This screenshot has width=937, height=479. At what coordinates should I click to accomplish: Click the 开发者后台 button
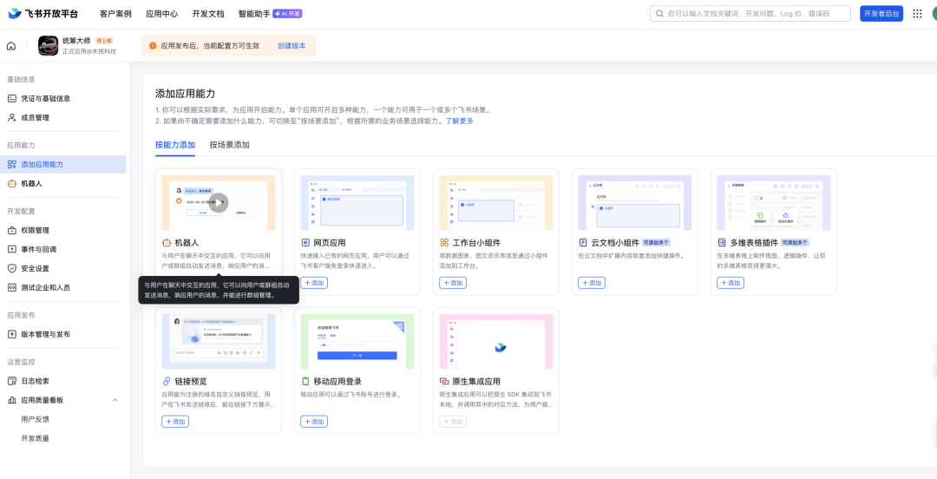[x=881, y=14]
